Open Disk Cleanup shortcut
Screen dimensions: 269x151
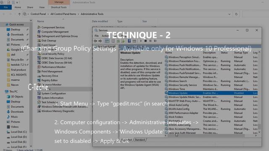point(47,41)
